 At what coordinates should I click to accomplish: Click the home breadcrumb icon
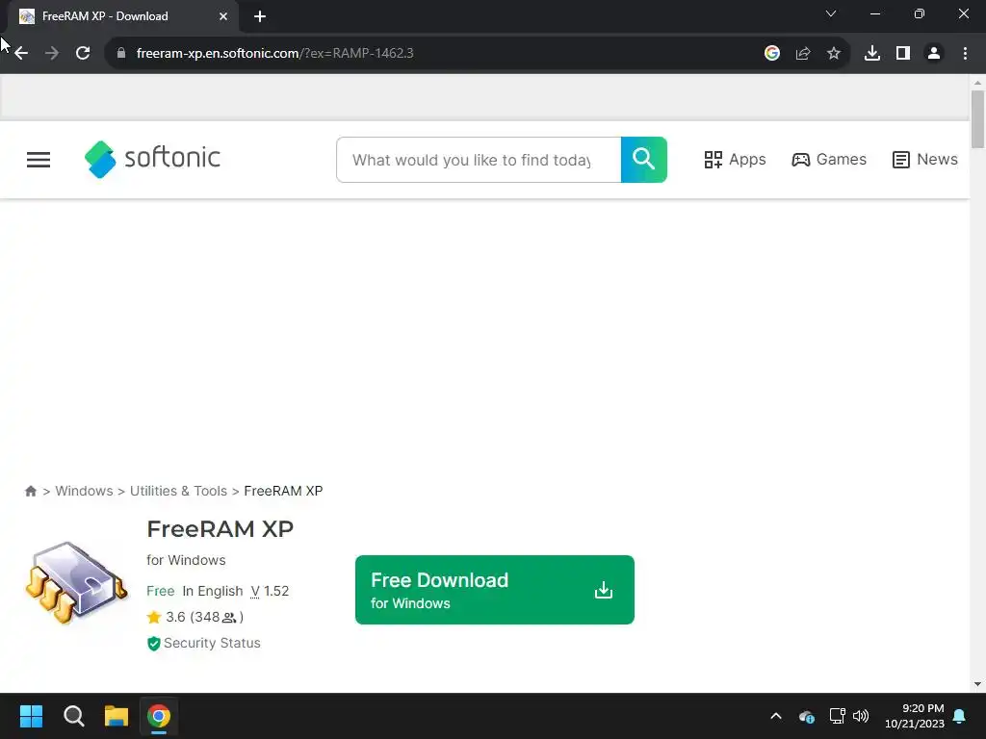pos(30,492)
